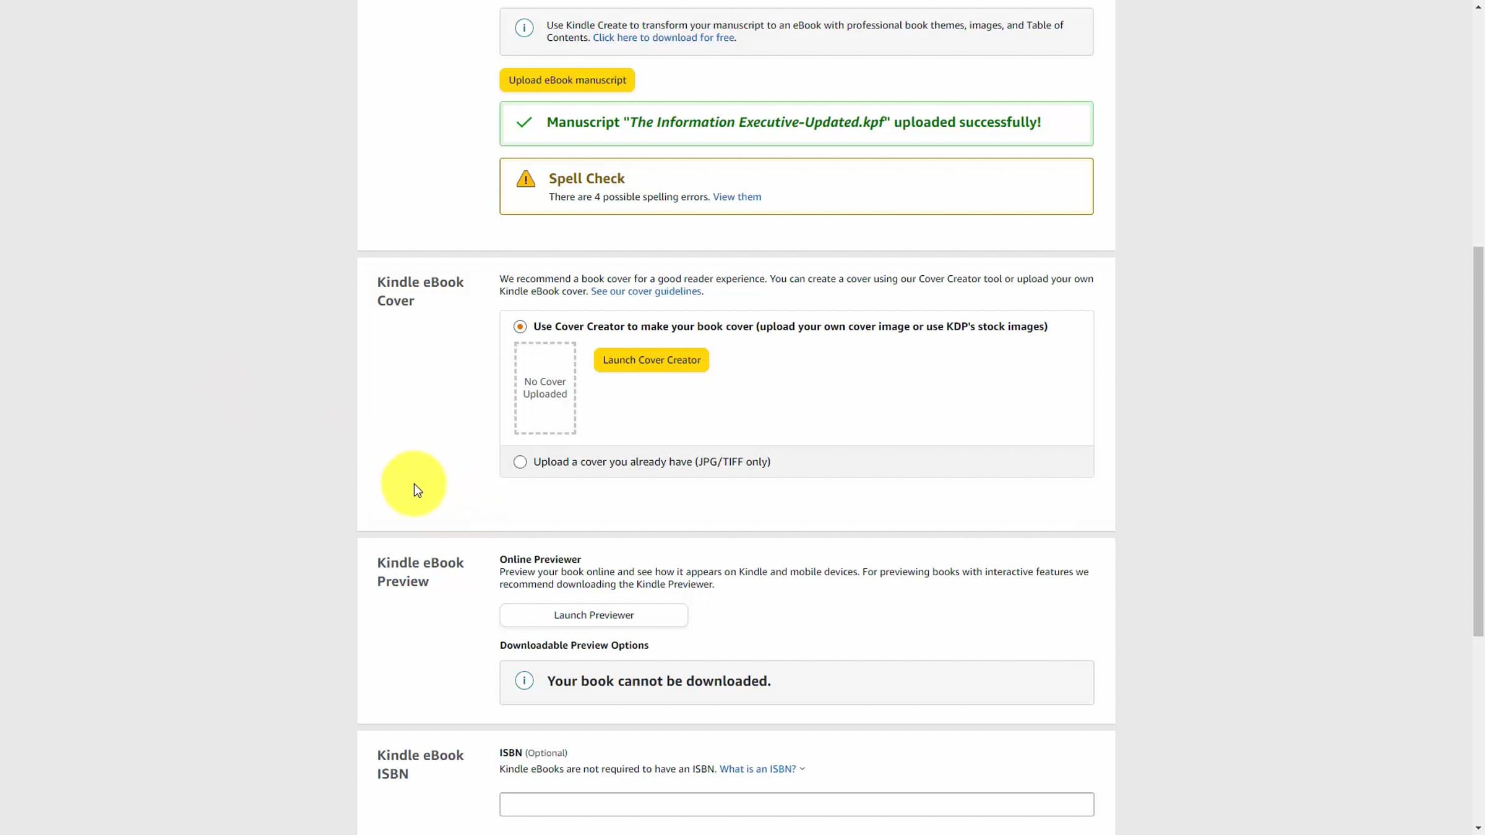
Task: Select Use Cover Creator radio option
Action: click(520, 327)
